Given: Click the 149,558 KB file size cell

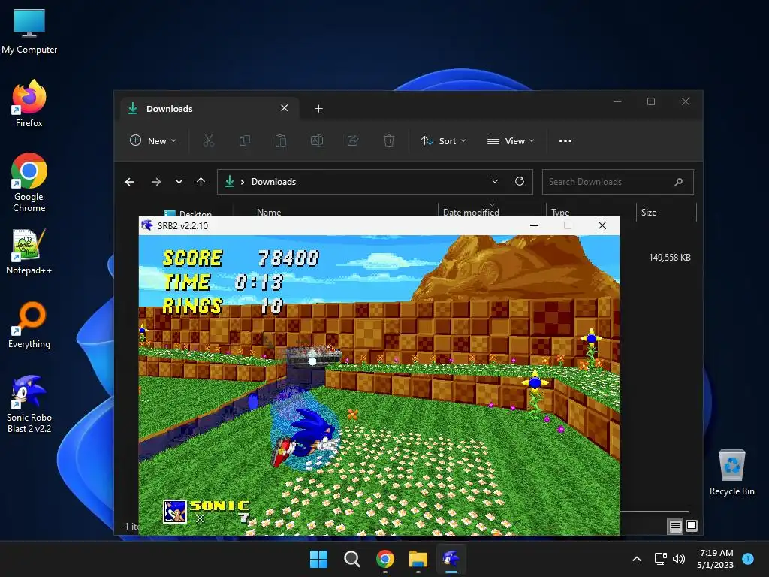Looking at the screenshot, I should [x=669, y=257].
